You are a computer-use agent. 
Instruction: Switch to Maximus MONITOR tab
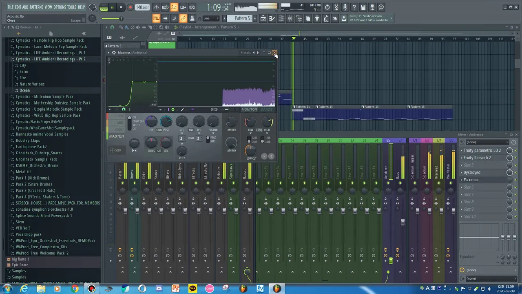[x=249, y=109]
